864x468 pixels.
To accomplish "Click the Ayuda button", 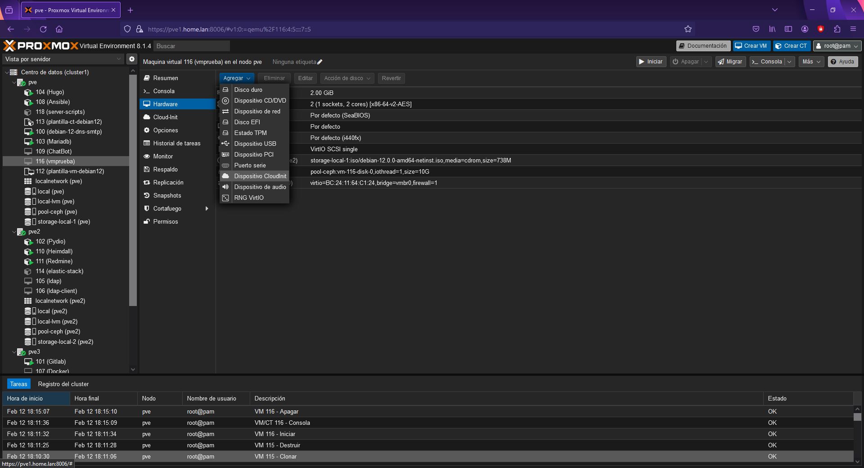I will click(x=842, y=62).
